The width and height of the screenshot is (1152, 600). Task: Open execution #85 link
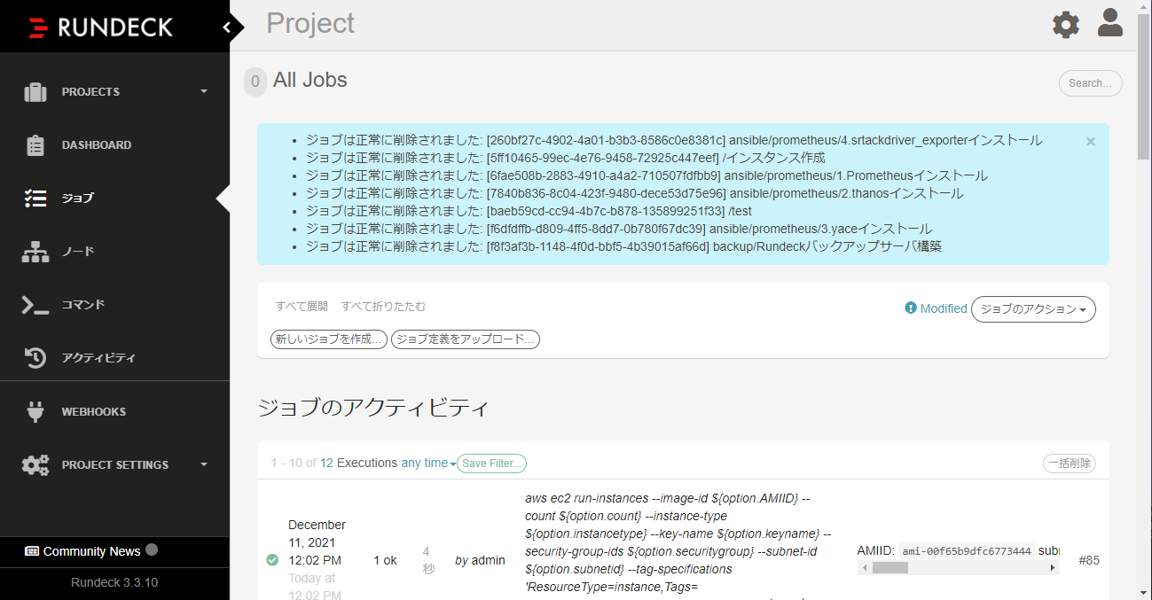point(1089,560)
